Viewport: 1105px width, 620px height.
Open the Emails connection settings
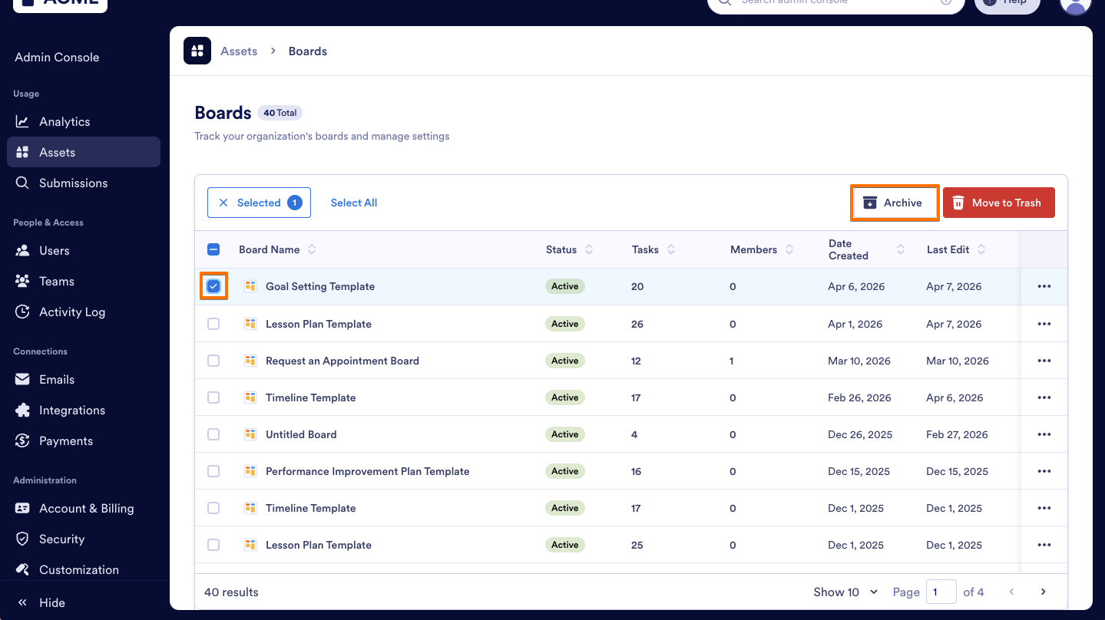(56, 379)
